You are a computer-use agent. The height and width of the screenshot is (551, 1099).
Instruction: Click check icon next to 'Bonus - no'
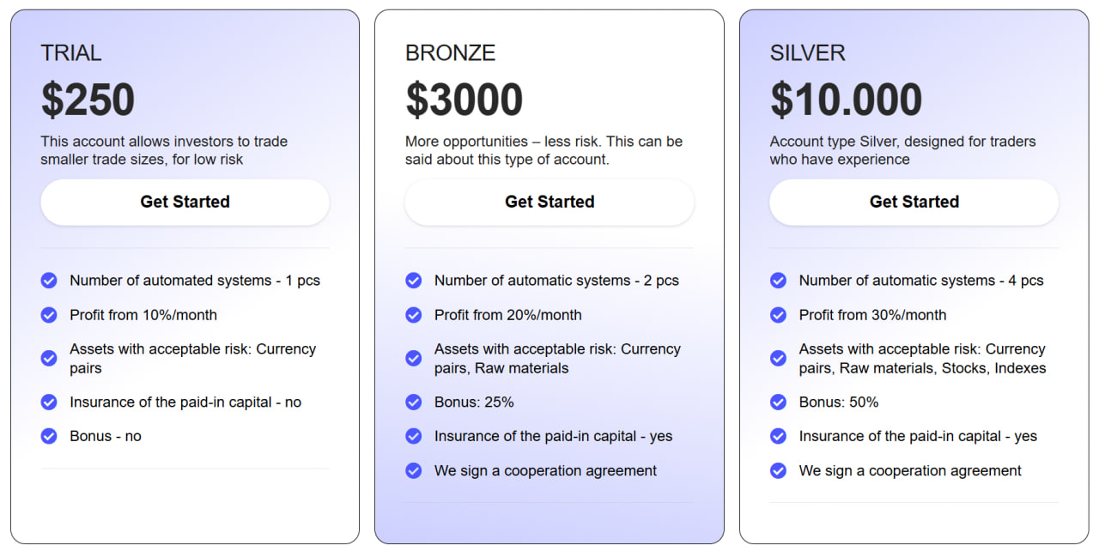pos(49,436)
